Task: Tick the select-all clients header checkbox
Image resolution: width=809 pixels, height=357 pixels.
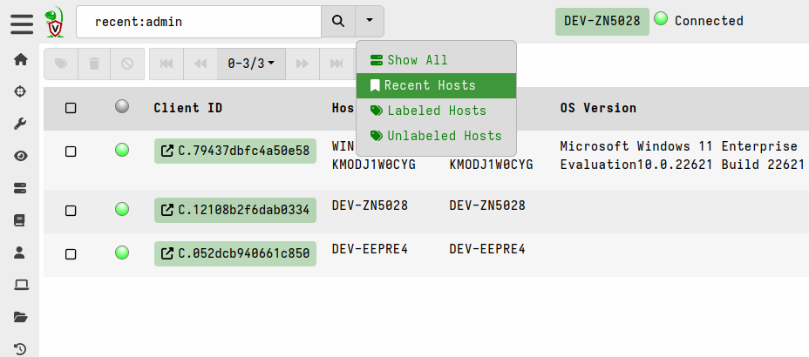Action: pos(71,108)
